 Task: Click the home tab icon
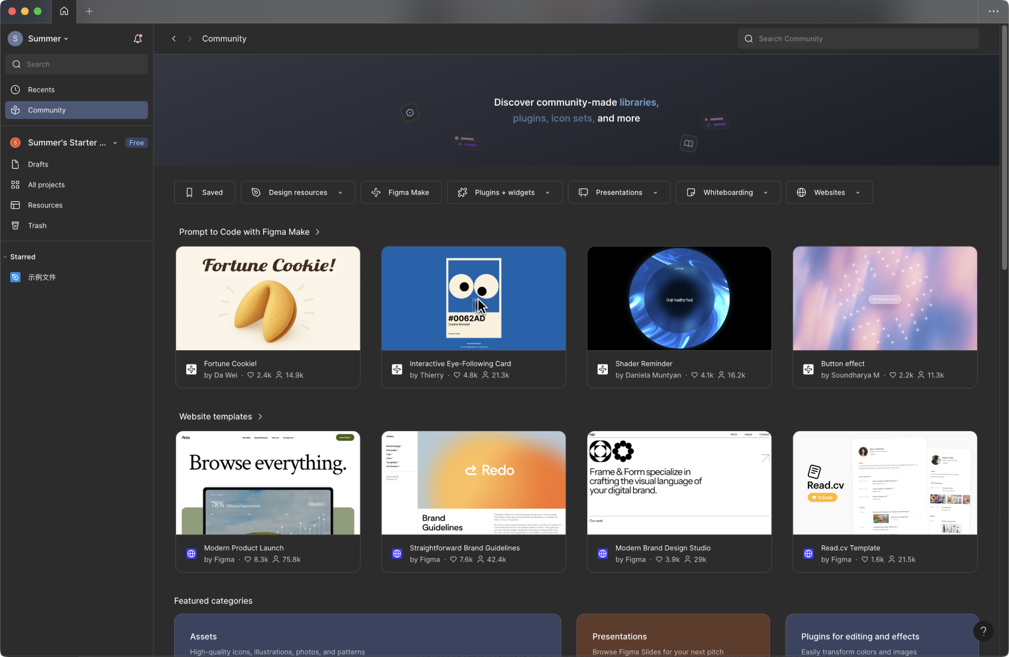(64, 11)
